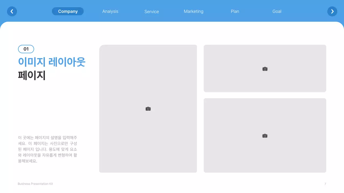Click the Business Presentation Kit footer link
The image size is (344, 193).
[35, 184]
